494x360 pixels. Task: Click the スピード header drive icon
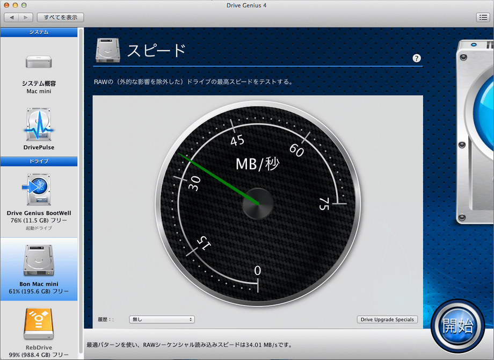[108, 50]
